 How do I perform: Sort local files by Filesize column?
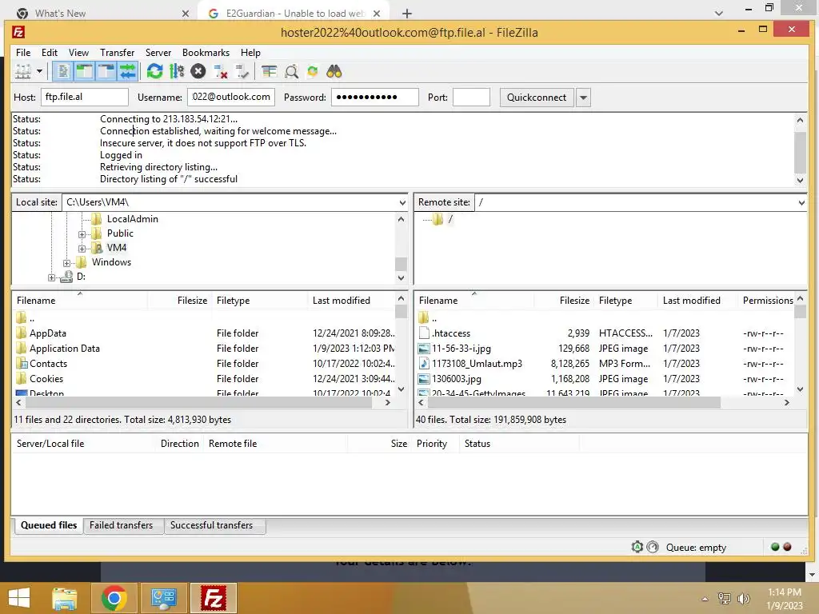(x=180, y=301)
